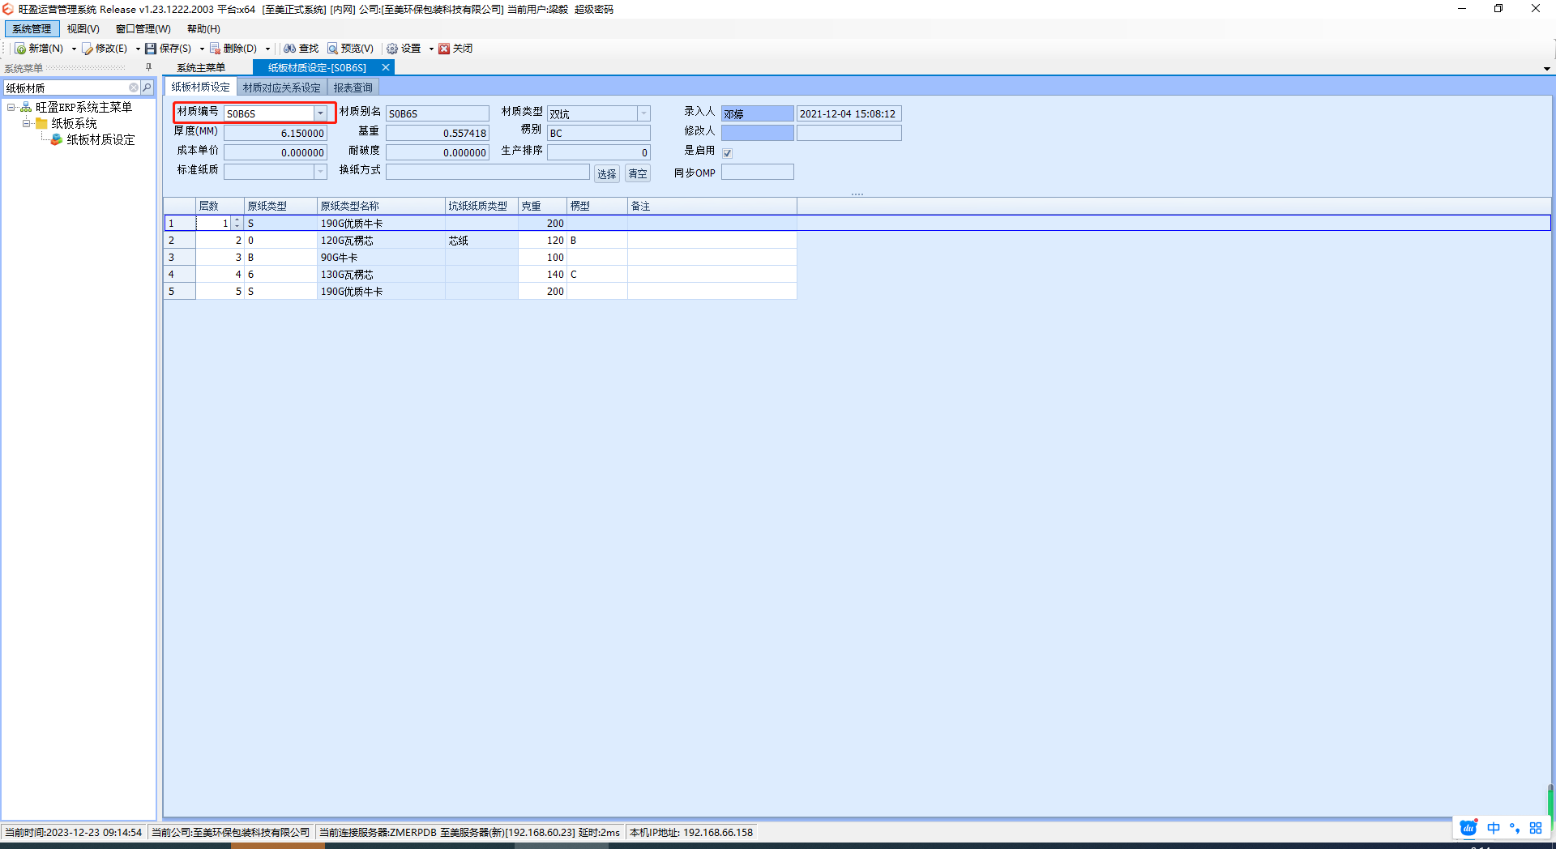Screen dimensions: 1556x849
Task: Click the 楞别 BC field
Action: coord(599,133)
